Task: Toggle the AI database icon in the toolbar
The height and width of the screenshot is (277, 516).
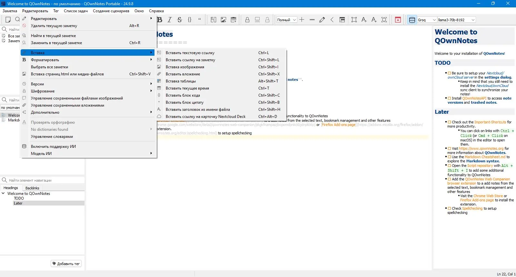Action: (412, 20)
